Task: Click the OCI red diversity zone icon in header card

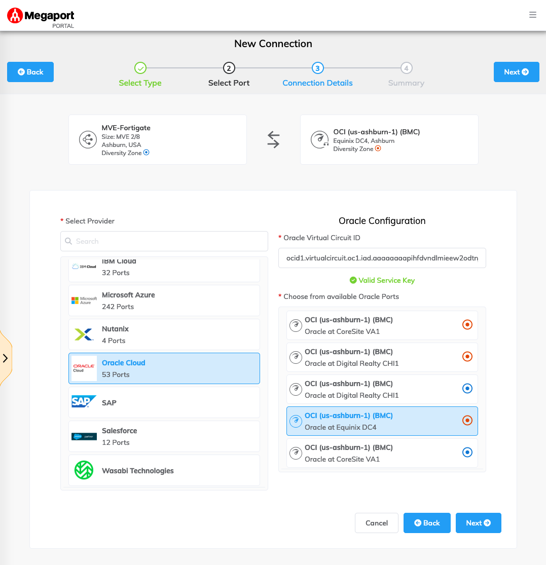Action: (x=378, y=148)
